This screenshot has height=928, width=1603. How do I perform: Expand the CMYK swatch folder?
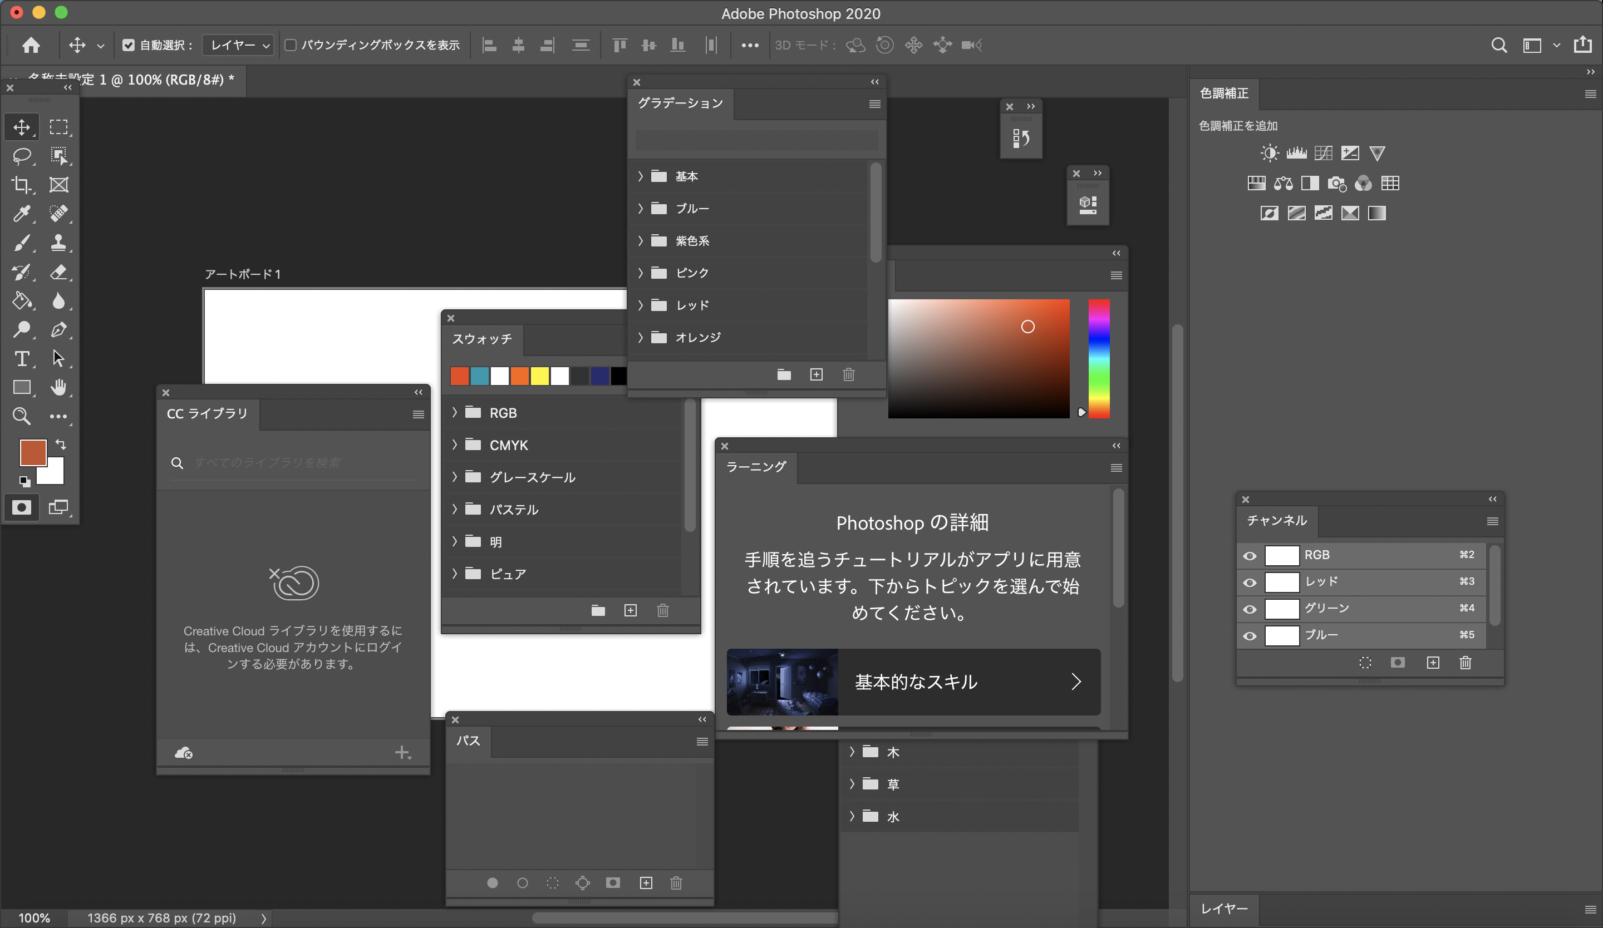pyautogui.click(x=455, y=445)
